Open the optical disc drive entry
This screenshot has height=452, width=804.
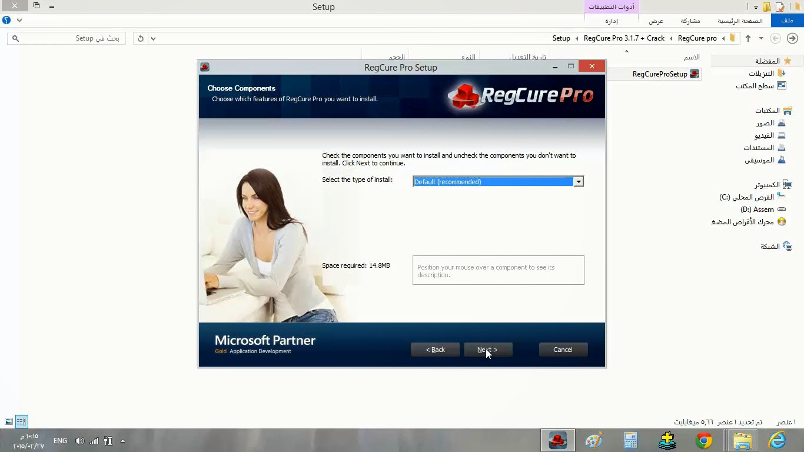pyautogui.click(x=749, y=222)
